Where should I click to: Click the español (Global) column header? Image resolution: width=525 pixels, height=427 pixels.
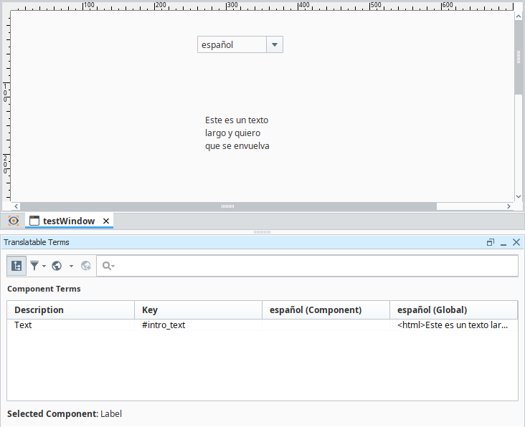[x=453, y=310]
